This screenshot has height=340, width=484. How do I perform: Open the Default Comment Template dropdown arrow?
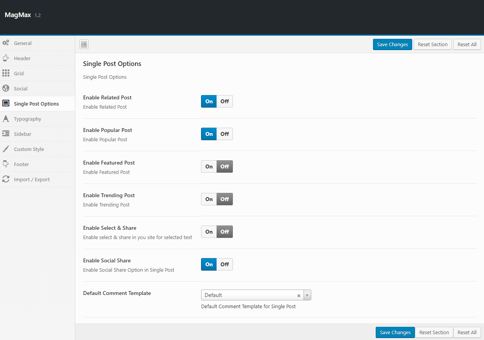click(307, 295)
